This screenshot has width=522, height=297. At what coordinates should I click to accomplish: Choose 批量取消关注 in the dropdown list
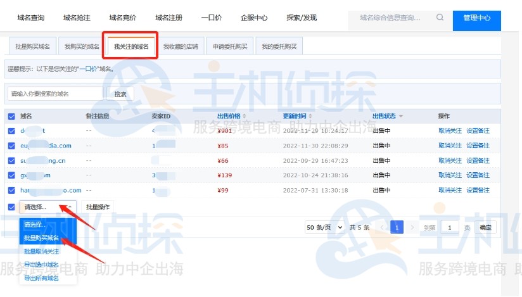coord(48,251)
